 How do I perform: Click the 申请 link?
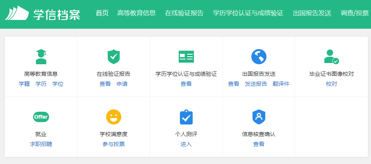click(x=122, y=84)
